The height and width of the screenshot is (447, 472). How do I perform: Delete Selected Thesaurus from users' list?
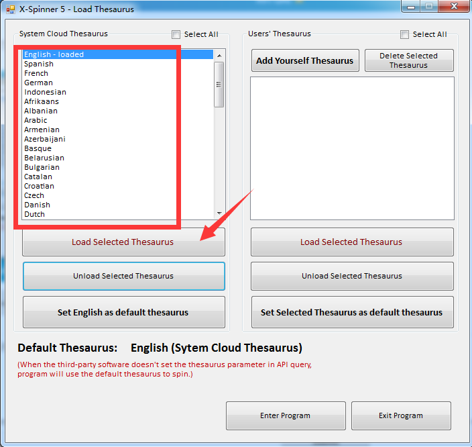[x=408, y=60]
